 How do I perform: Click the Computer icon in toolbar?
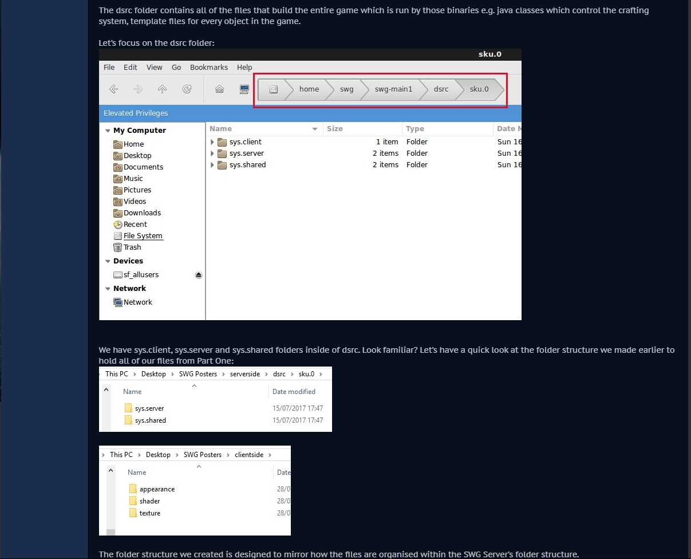[244, 89]
